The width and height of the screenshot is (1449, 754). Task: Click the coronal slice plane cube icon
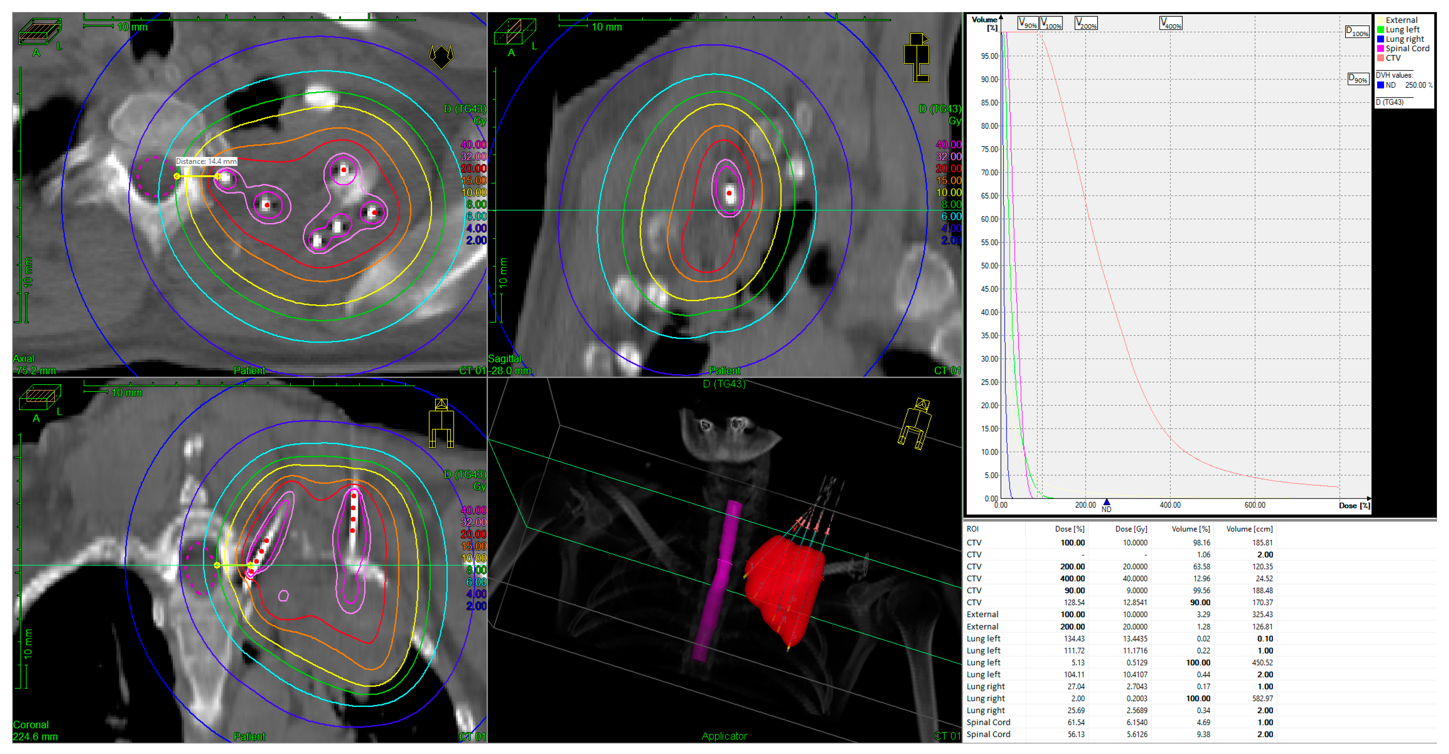pos(40,397)
